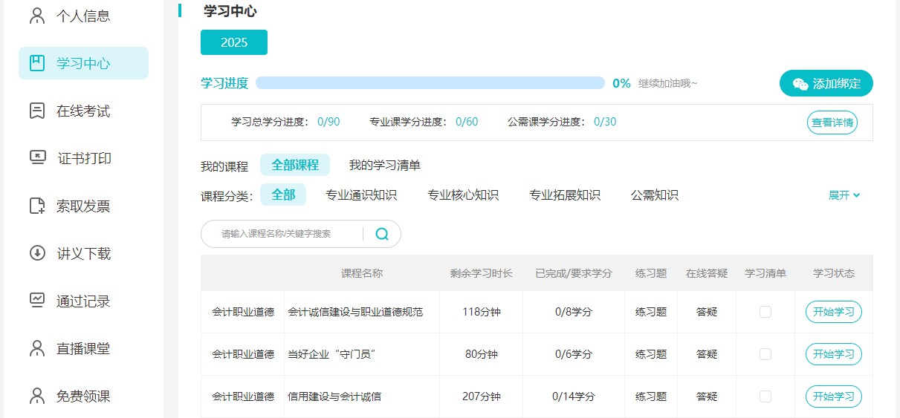Start learning 当好企业“守门员” course
The image size is (900, 418).
pyautogui.click(x=833, y=354)
